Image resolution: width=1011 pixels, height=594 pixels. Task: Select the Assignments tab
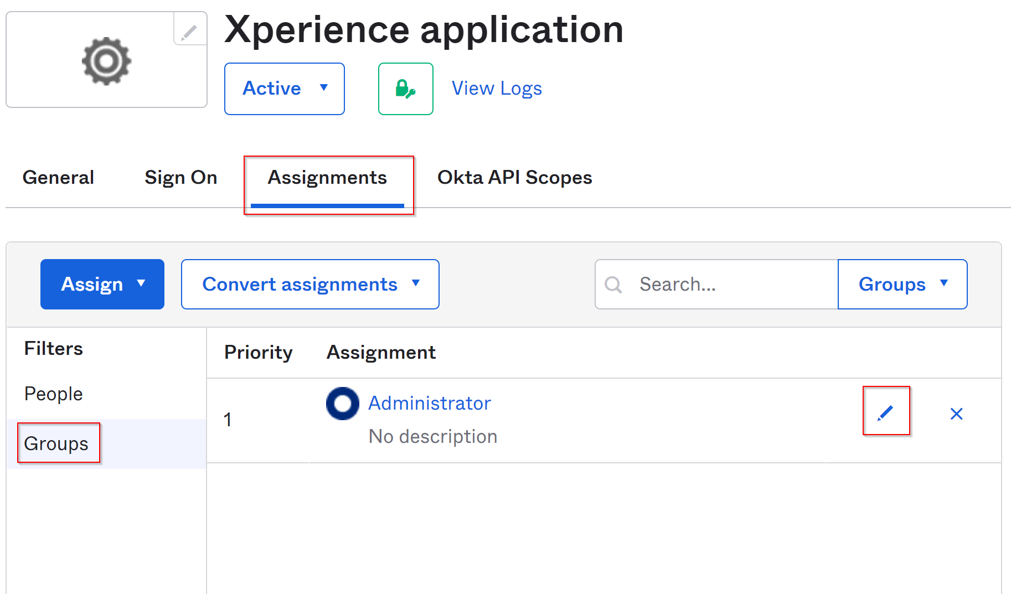pos(327,178)
